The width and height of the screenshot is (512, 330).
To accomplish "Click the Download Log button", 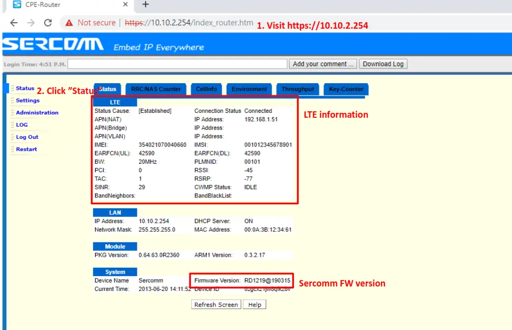I will pyautogui.click(x=383, y=63).
